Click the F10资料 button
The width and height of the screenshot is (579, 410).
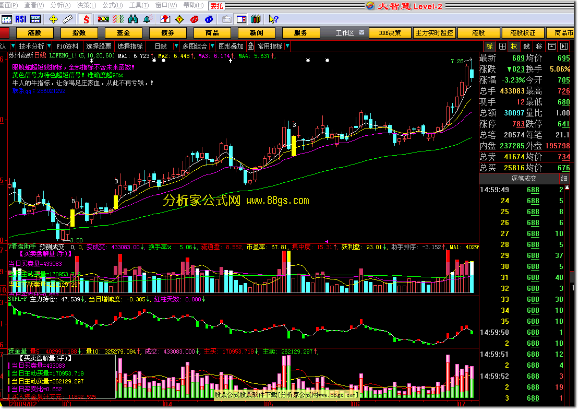(67, 46)
